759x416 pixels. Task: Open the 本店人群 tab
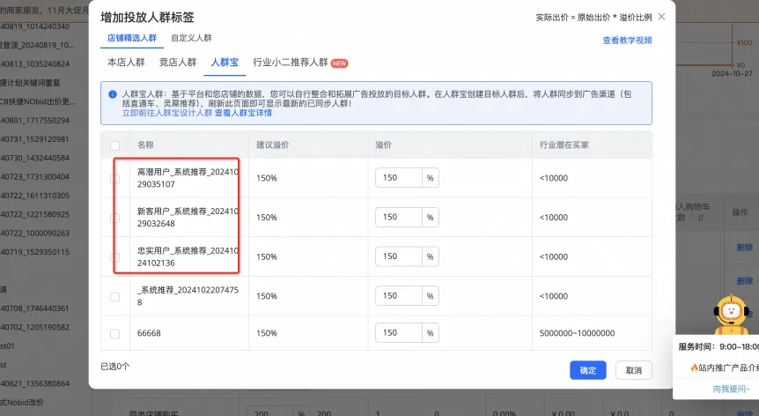(x=126, y=63)
